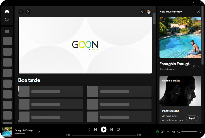Toggle the Now Playing view icon

tap(157, 132)
